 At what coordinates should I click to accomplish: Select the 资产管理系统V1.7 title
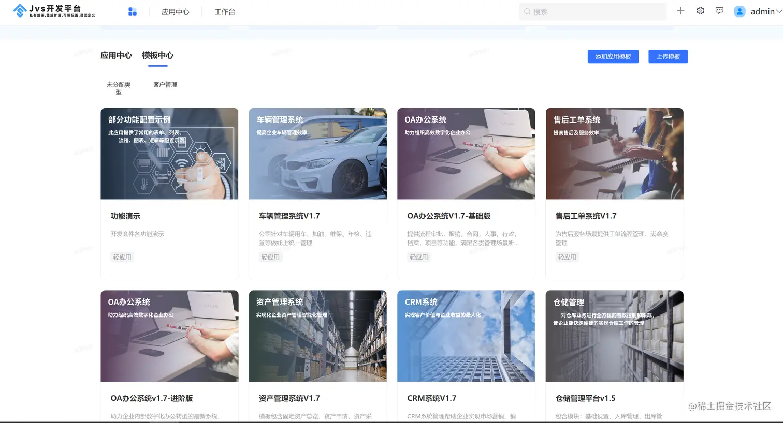(289, 398)
